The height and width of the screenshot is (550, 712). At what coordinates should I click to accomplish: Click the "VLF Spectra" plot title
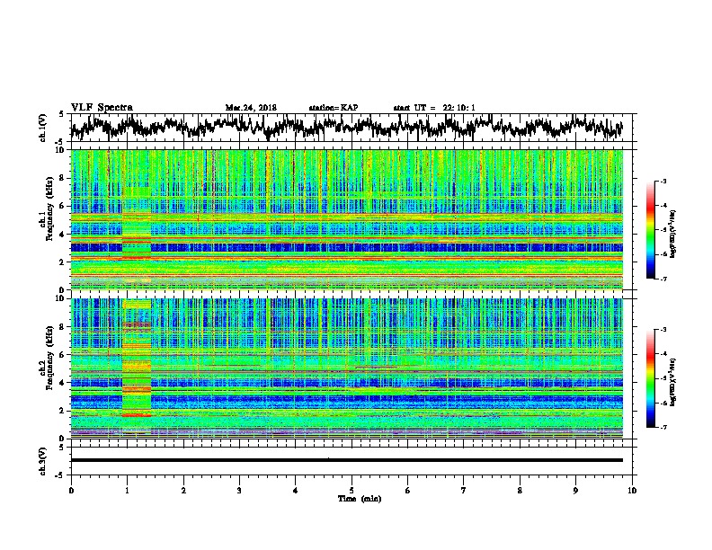102,108
